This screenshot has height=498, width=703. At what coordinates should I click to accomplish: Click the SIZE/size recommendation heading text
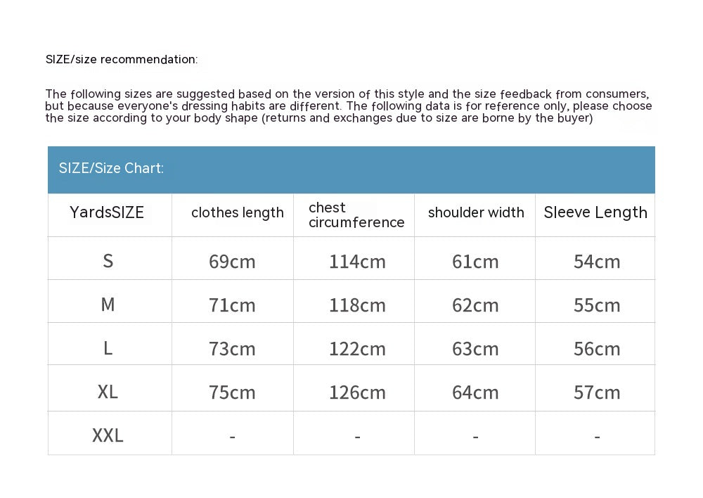pos(122,59)
